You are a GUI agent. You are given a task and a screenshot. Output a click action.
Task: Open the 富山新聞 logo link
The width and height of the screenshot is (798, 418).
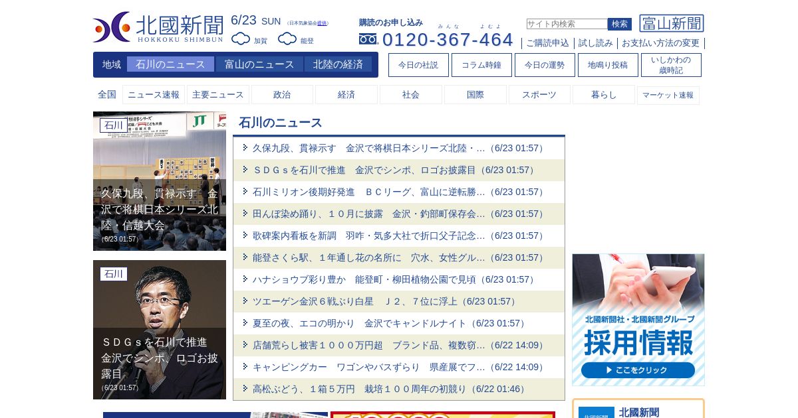[672, 23]
